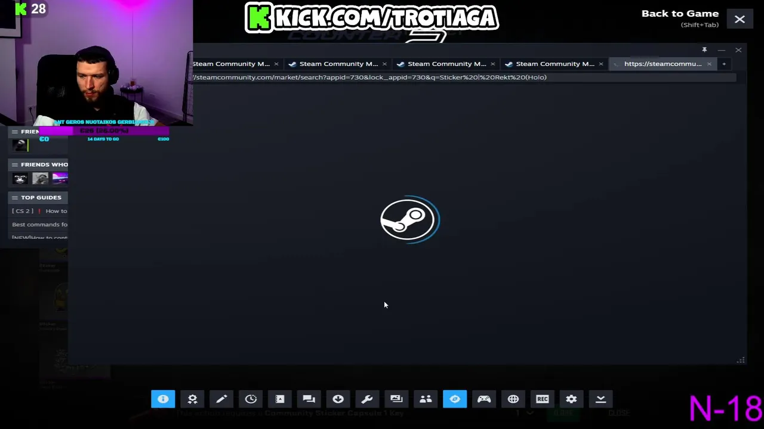The width and height of the screenshot is (764, 429).
Task: Open the globe web browser icon
Action: pos(513,399)
